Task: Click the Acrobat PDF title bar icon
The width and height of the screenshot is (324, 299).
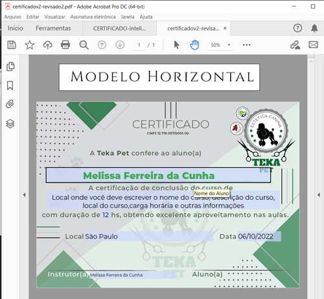Action: 8,6
